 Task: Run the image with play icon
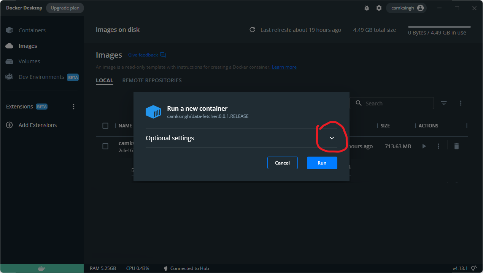[424, 146]
